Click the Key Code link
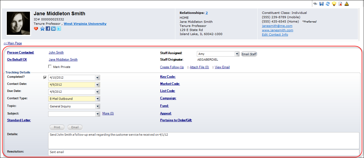 pyautogui.click(x=168, y=77)
